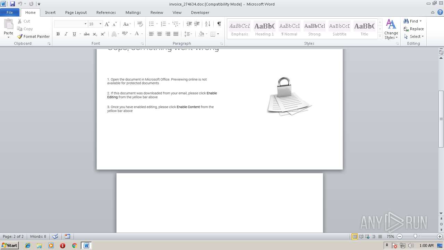444x250 pixels.
Task: Align text right
Action: (168, 34)
